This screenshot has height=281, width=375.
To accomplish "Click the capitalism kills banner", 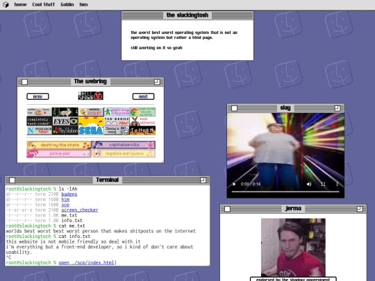I will (124, 145).
